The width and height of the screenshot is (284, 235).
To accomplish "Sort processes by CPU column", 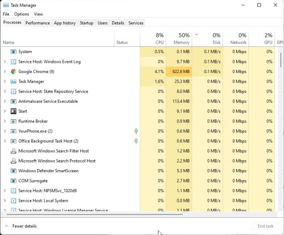I will pos(153,39).
